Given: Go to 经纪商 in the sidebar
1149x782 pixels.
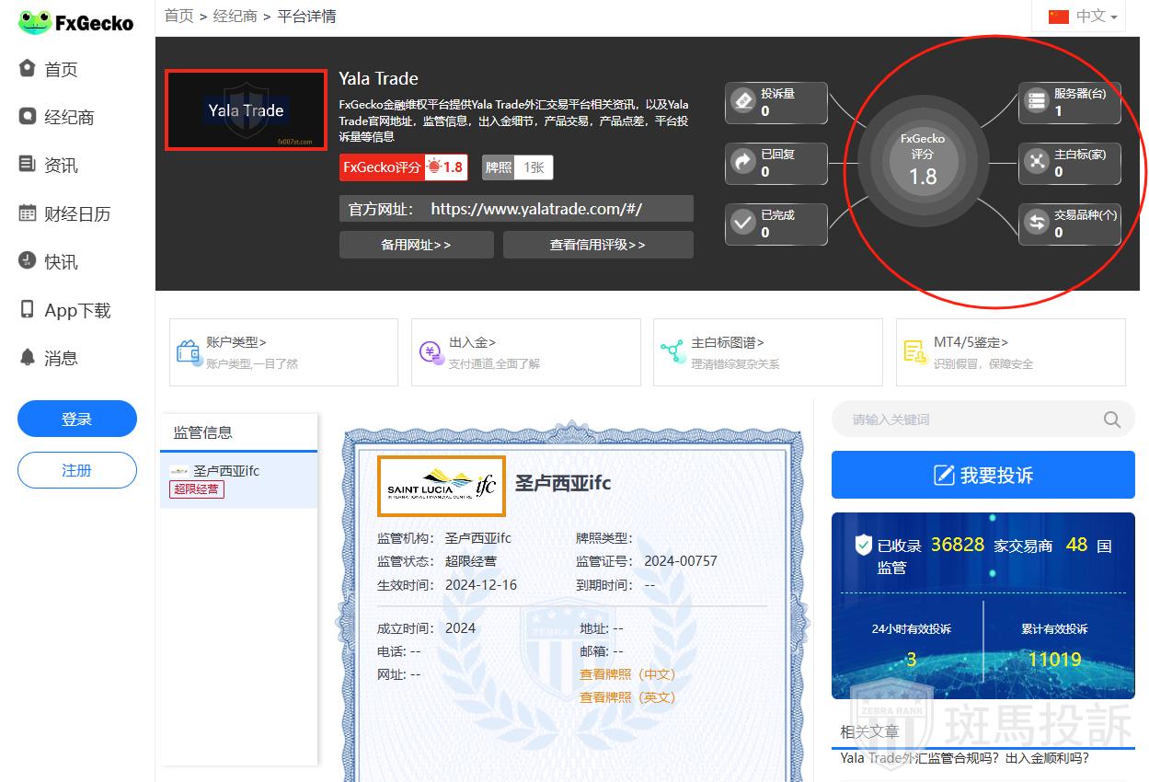Looking at the screenshot, I should pos(69,118).
